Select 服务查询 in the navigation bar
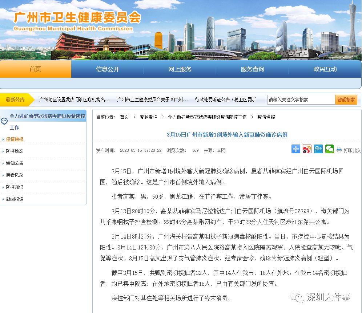The image size is (362, 313). point(252,69)
